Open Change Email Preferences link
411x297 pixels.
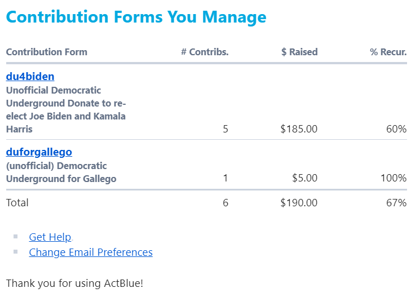click(91, 252)
